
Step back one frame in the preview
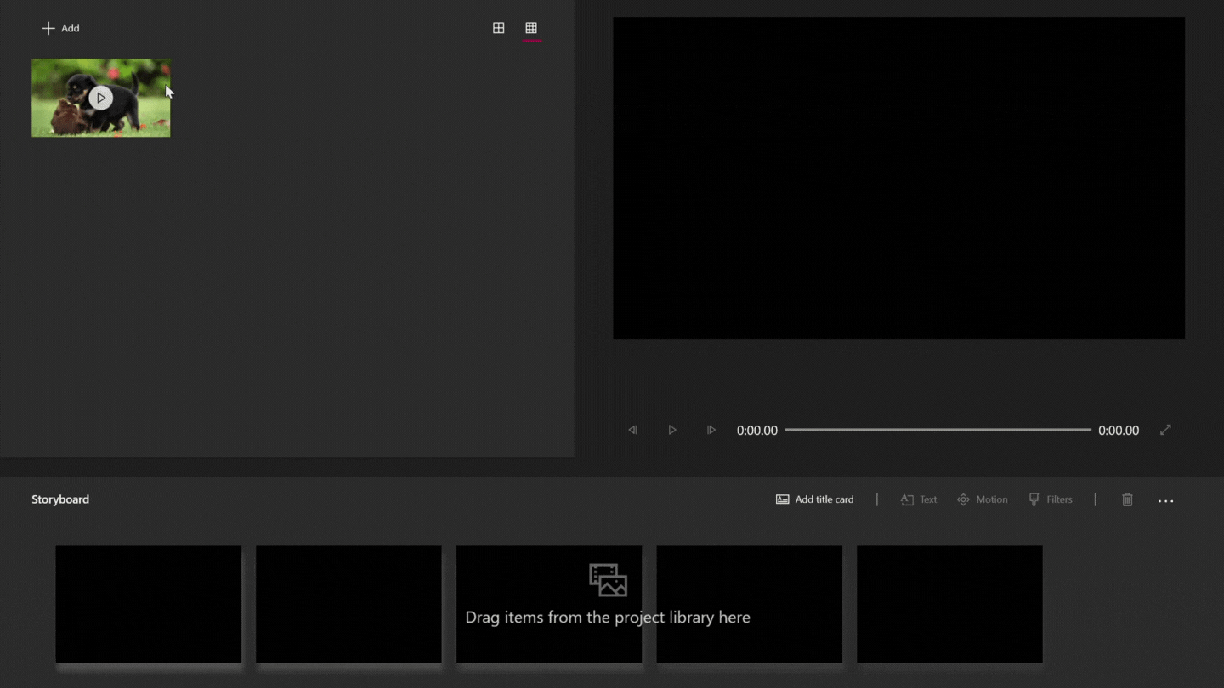pyautogui.click(x=633, y=430)
